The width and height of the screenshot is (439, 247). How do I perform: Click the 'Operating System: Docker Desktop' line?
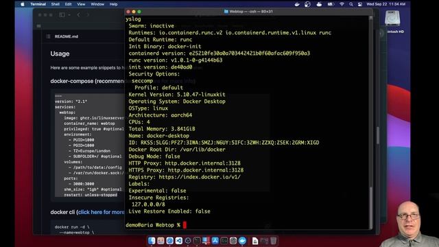pyautogui.click(x=177, y=102)
